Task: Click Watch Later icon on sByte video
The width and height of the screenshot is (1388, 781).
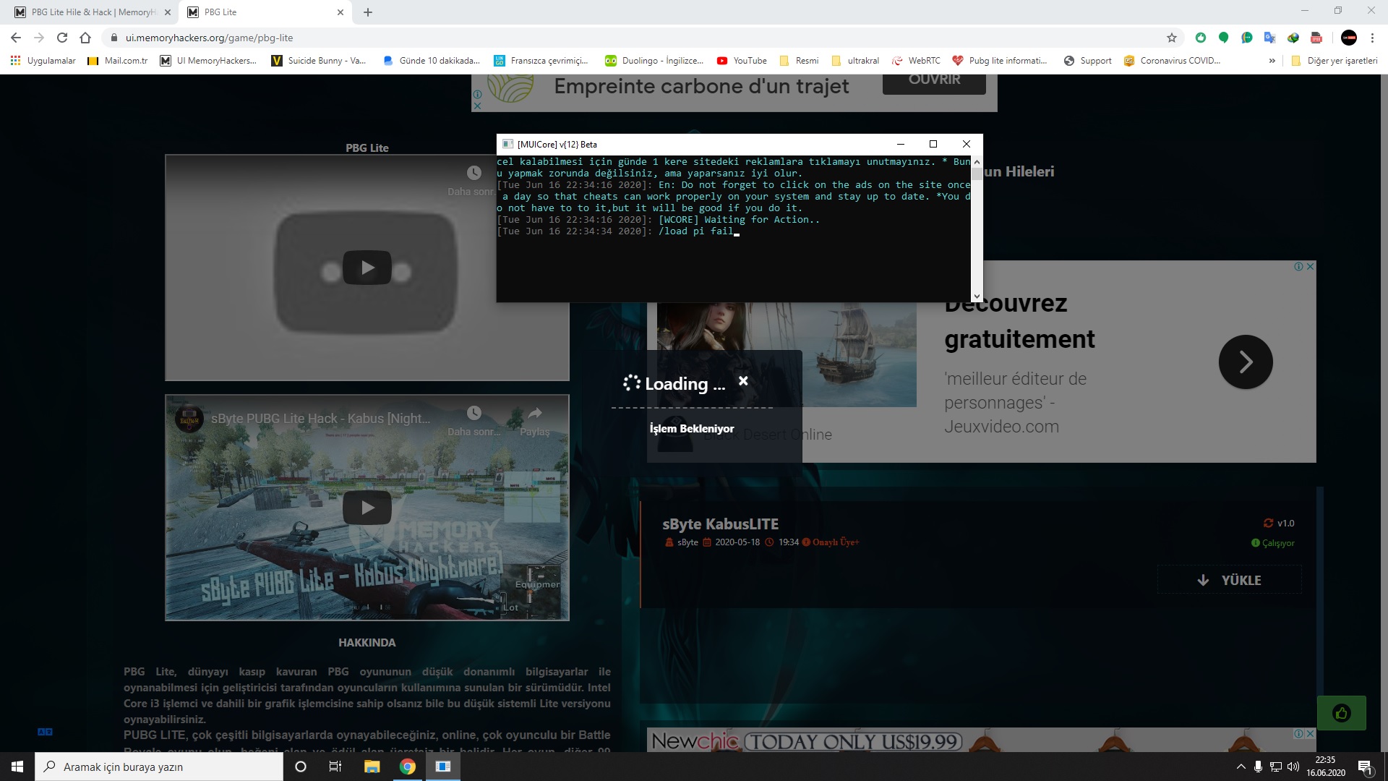Action: [474, 413]
